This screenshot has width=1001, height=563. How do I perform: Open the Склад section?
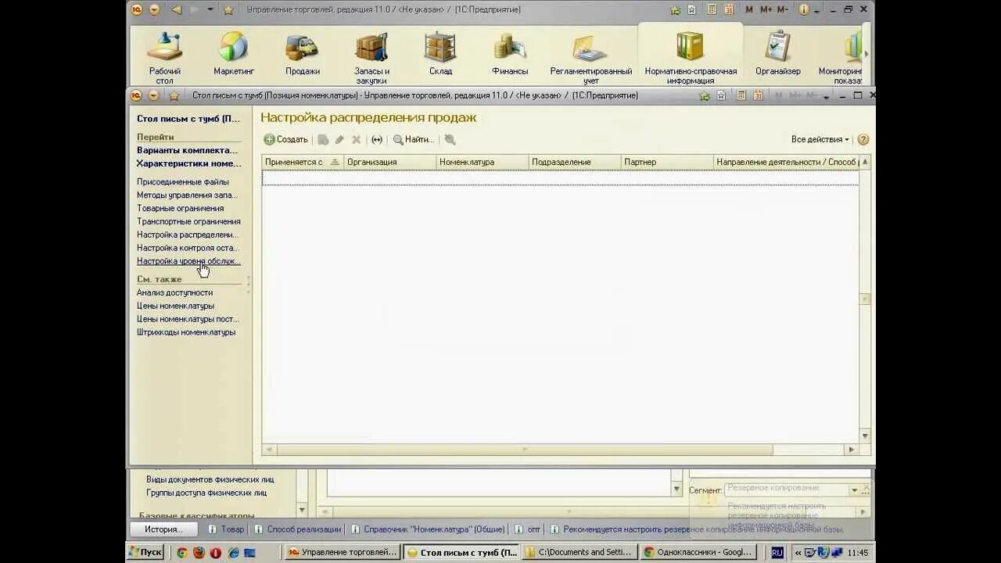(x=440, y=54)
